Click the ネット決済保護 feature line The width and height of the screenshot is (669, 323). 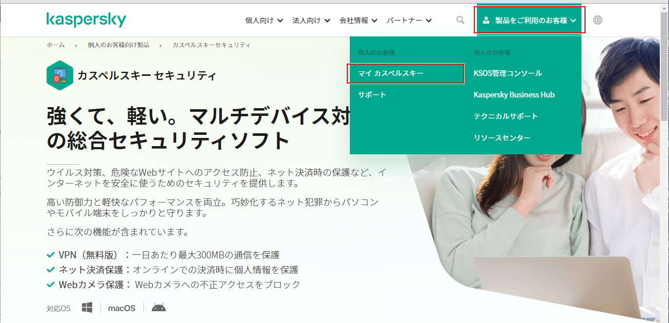[173, 270]
